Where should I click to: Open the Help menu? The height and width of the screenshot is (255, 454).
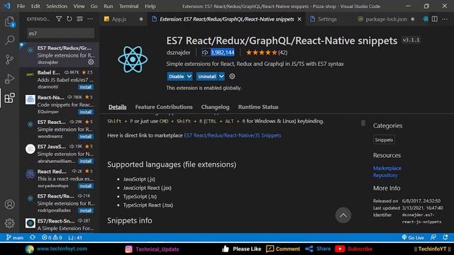point(150,6)
